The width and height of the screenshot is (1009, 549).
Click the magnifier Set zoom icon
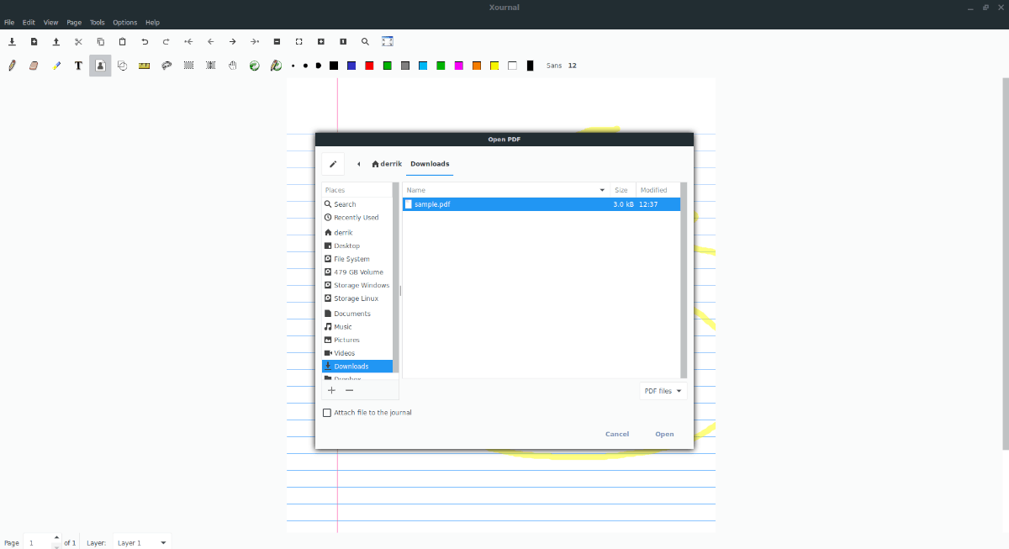[365, 41]
